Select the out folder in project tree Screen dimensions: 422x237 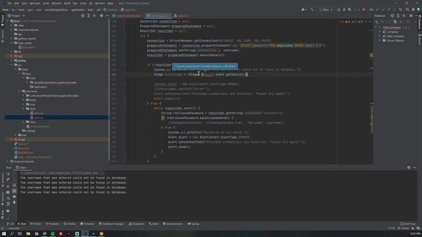point(57,56)
